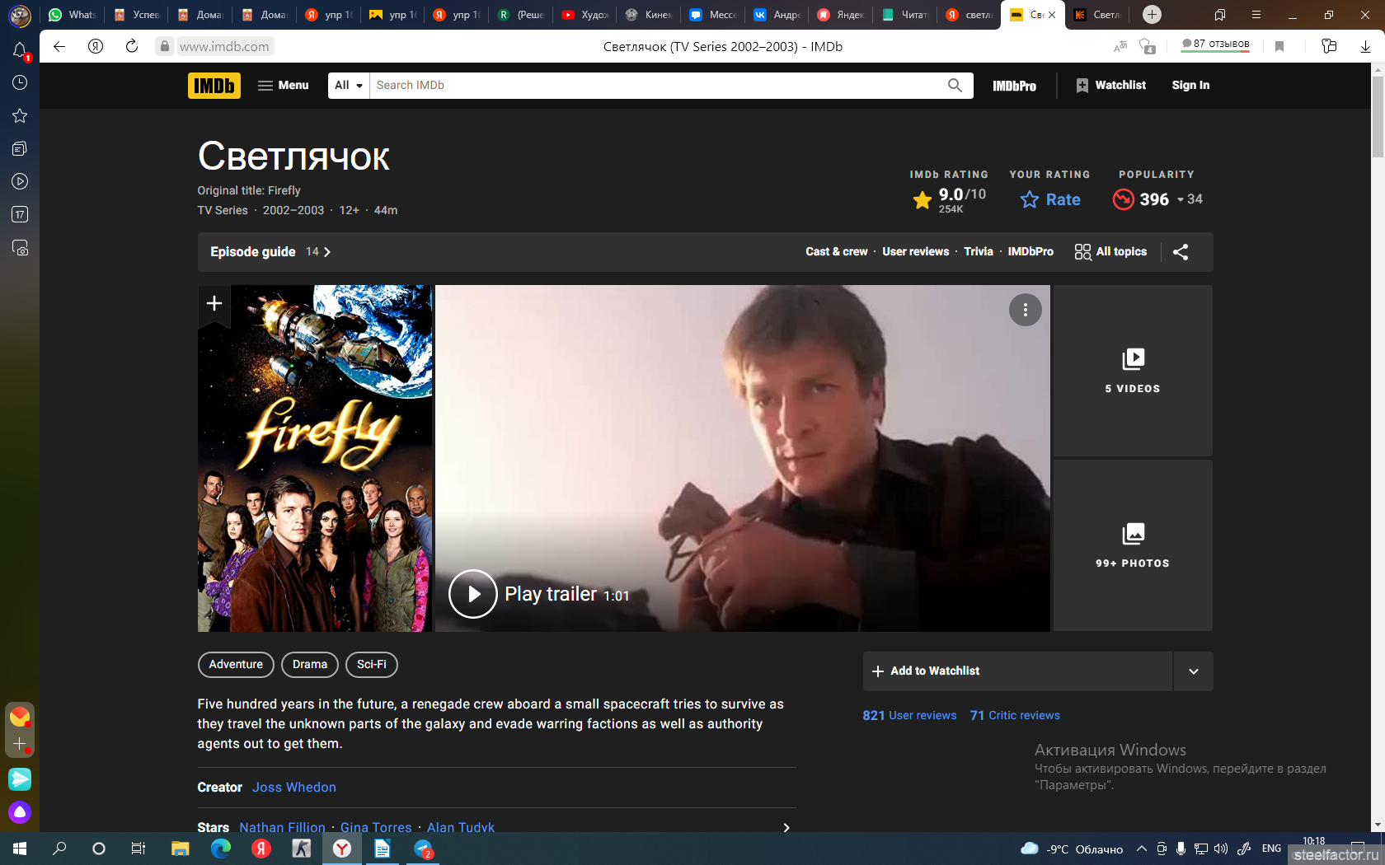Click the search magnifier icon
This screenshot has height=865, width=1385.
click(x=955, y=86)
